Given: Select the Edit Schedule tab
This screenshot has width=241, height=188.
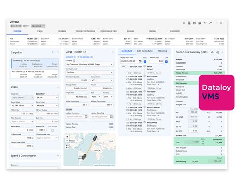Looking at the screenshot, I should click(x=144, y=51).
